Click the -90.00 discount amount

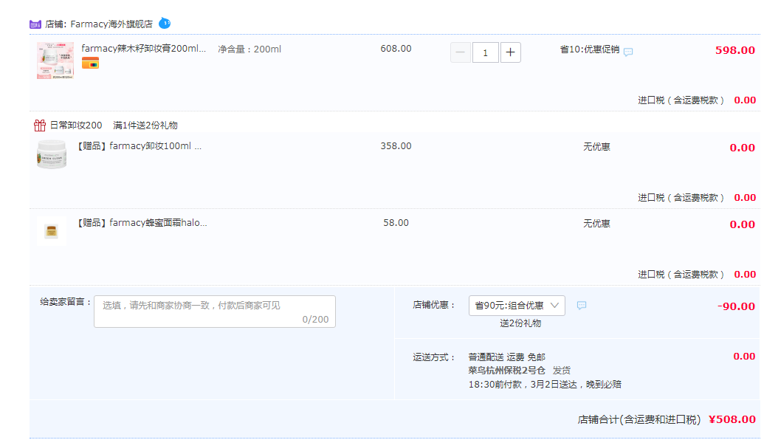(x=737, y=306)
